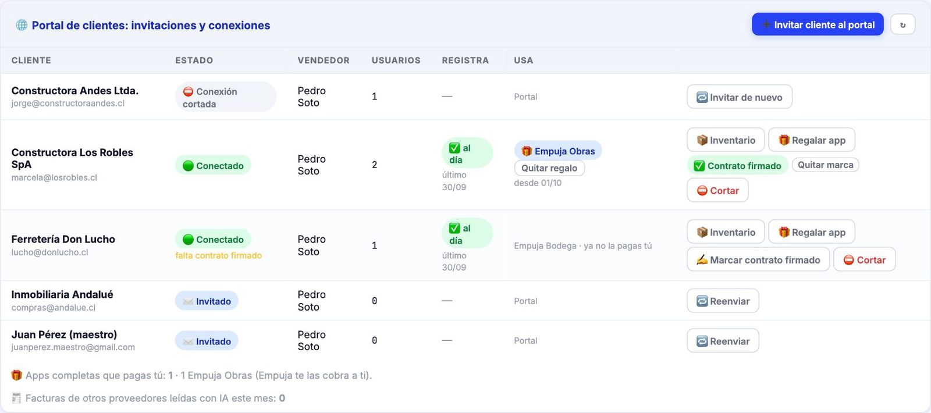Click Invitar cliente al portal button
Image resolution: width=931 pixels, height=413 pixels.
coord(818,24)
